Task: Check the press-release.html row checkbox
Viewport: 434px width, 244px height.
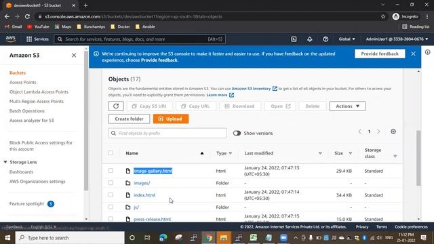Action: click(x=111, y=219)
